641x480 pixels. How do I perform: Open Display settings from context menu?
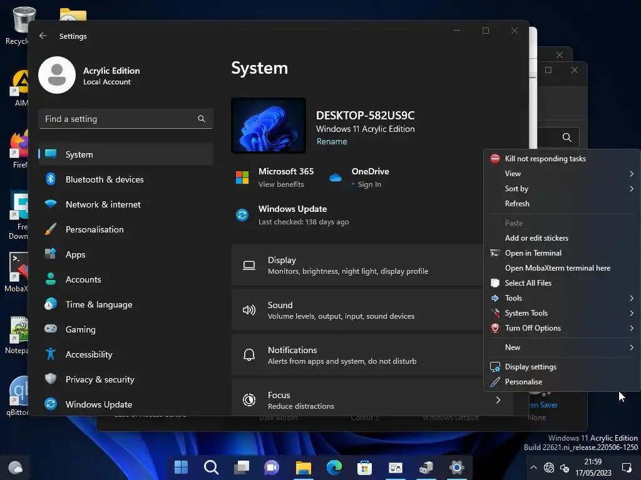pyautogui.click(x=562, y=366)
